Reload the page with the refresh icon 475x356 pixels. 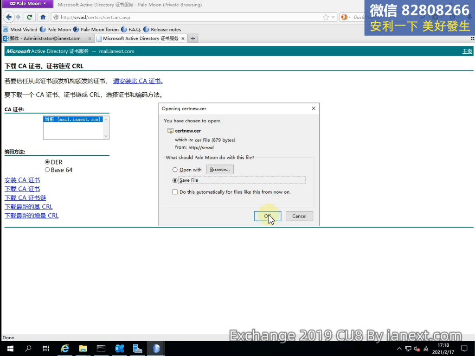coord(30,17)
